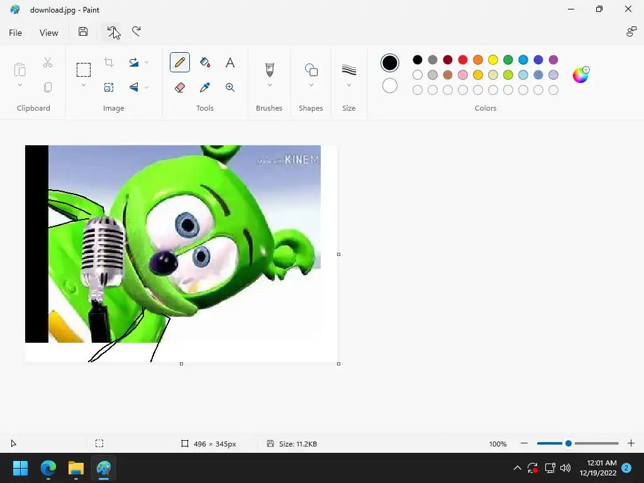Show hidden system tray icons chevron
The height and width of the screenshot is (483, 644).
pos(518,468)
